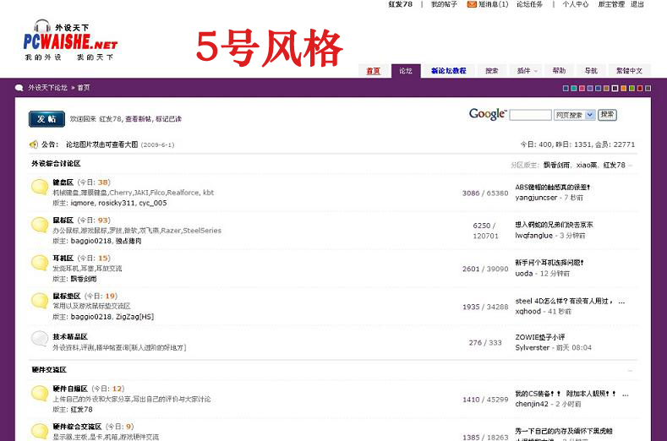Click the 搜索 button beside Google box
This screenshot has width=667, height=441.
tap(607, 115)
